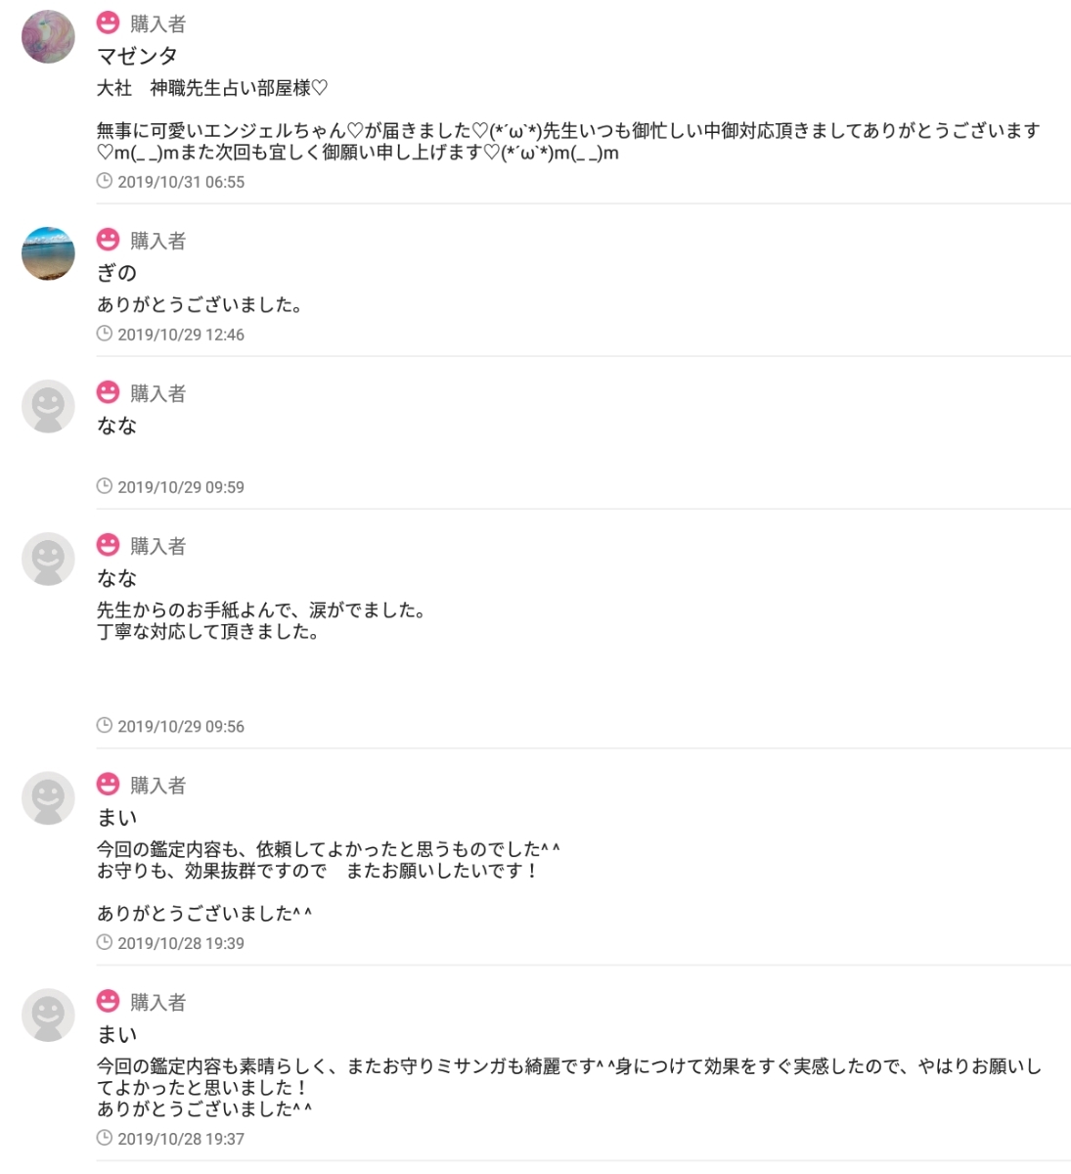Open ぎの's beach photo avatar
The height and width of the screenshot is (1174, 1071).
point(48,254)
